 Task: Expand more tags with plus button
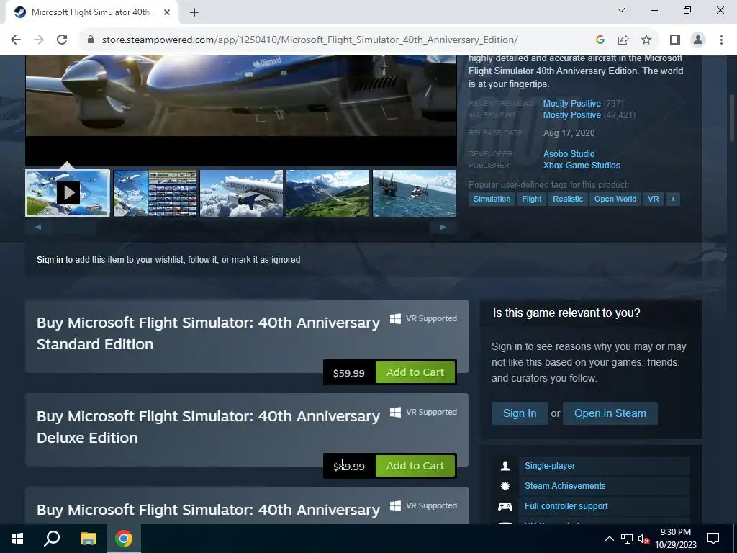pos(673,199)
